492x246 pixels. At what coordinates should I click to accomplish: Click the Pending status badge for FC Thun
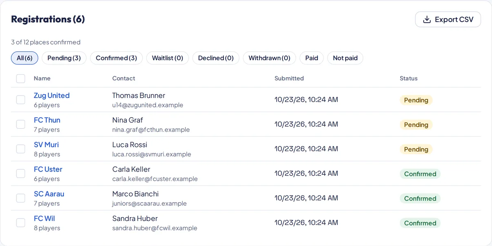[x=416, y=125]
